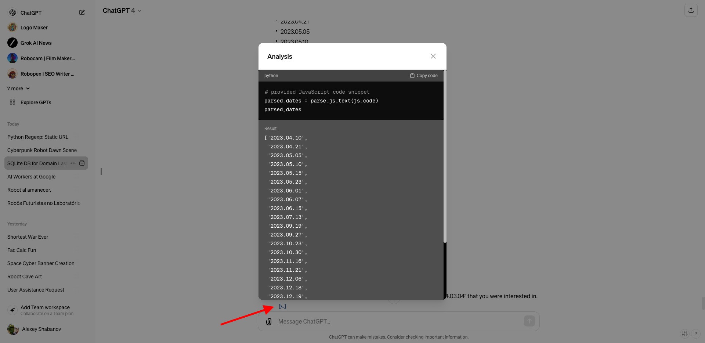The height and width of the screenshot is (343, 705).
Task: Click Add Team workspace sparkle icon
Action: coord(12,310)
